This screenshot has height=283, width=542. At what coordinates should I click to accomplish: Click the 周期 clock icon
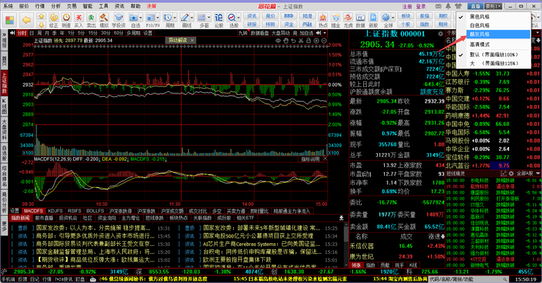[x=167, y=18]
